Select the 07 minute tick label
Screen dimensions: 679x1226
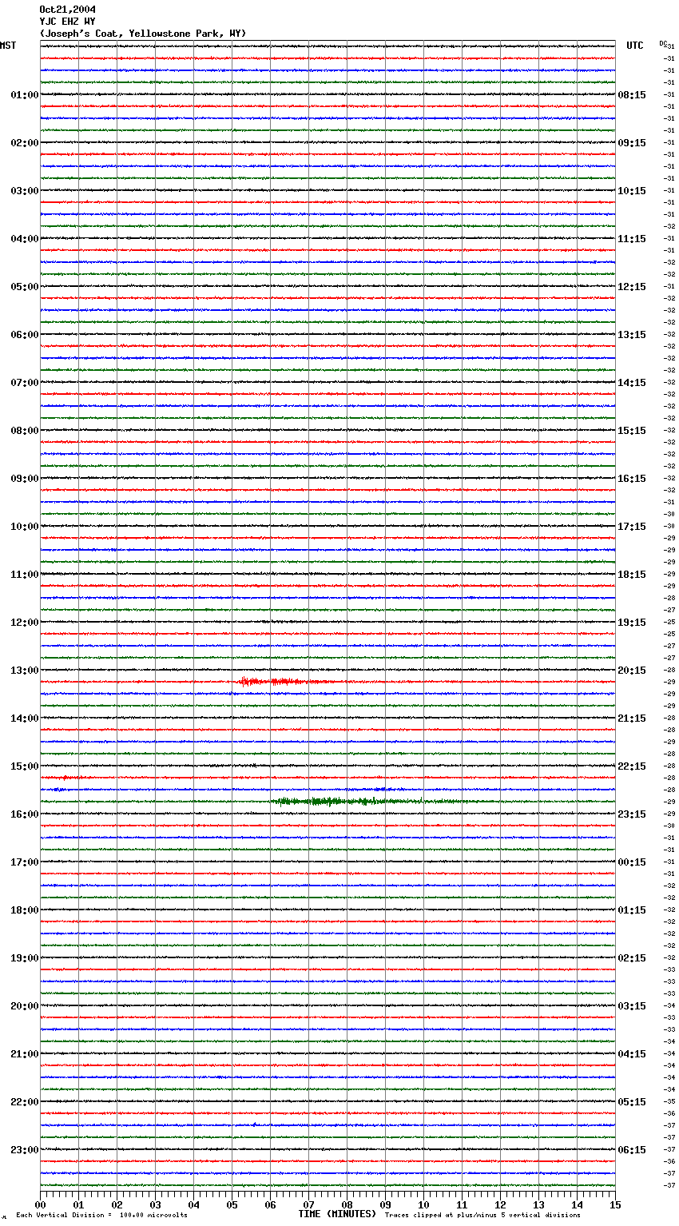coord(308,1204)
